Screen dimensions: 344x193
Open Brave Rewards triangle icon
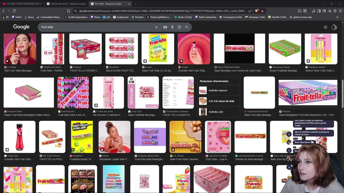(x=262, y=11)
